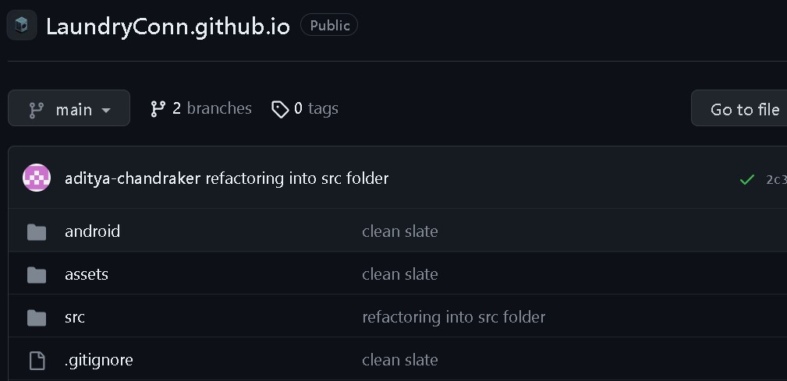
Task: Click the src folder icon
Action: [x=37, y=318]
